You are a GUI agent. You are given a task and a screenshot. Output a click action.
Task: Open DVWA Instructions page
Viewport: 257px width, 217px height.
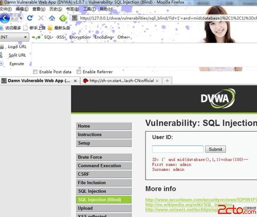tap(104, 135)
